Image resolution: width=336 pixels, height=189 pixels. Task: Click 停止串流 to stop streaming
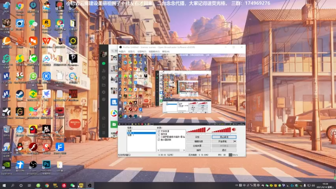(224, 137)
